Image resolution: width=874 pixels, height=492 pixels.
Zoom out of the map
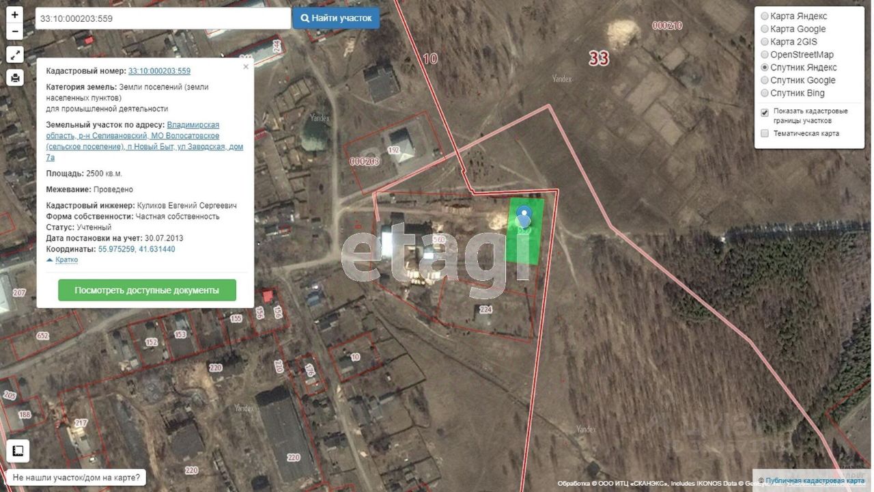coord(15,31)
